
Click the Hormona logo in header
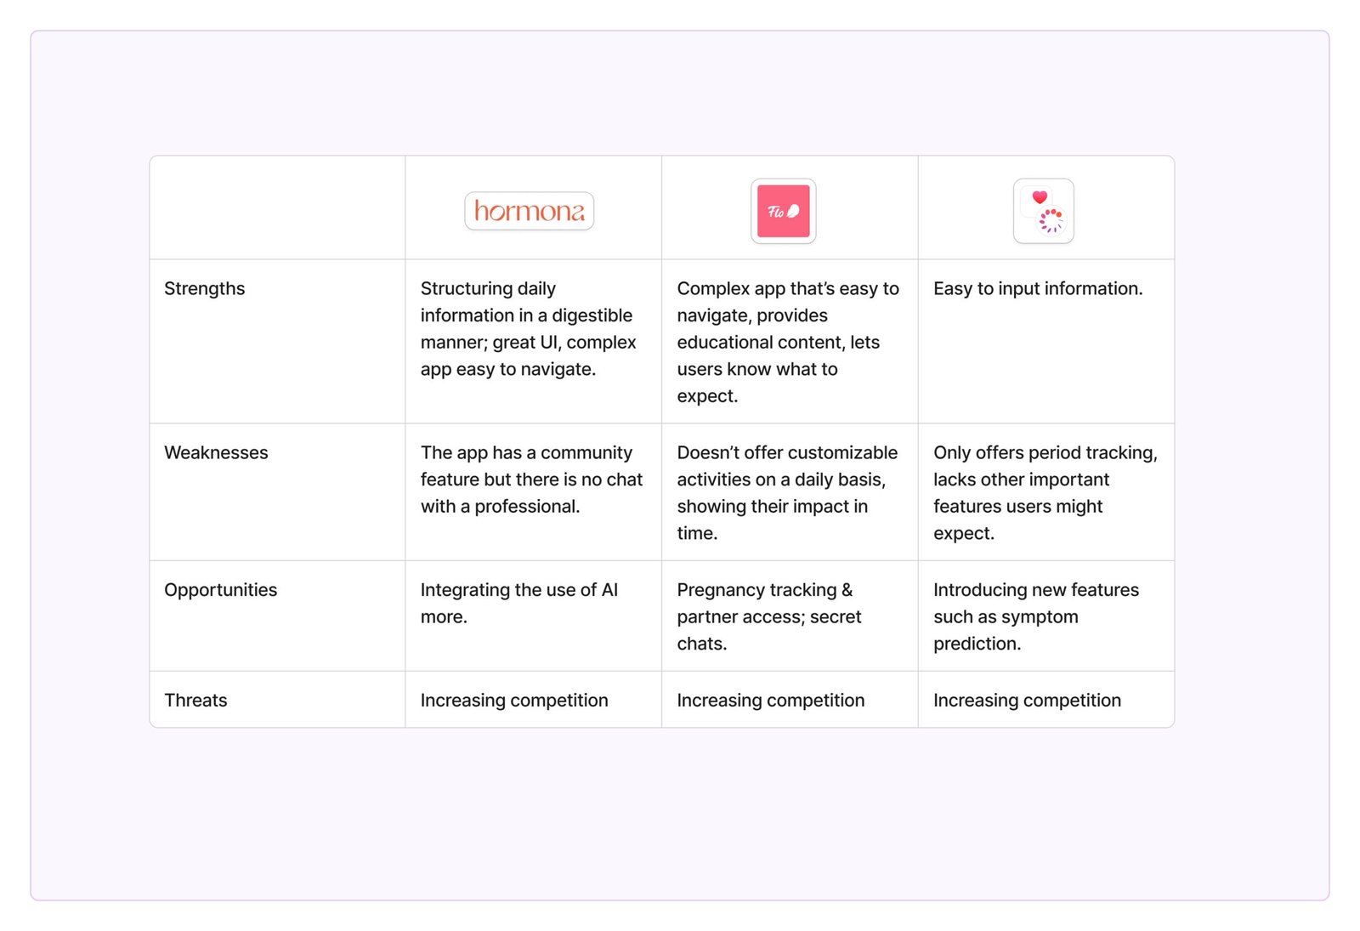[x=529, y=211]
